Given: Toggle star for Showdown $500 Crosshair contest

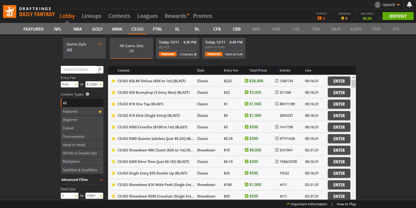Looking at the screenshot, I should (x=113, y=196).
